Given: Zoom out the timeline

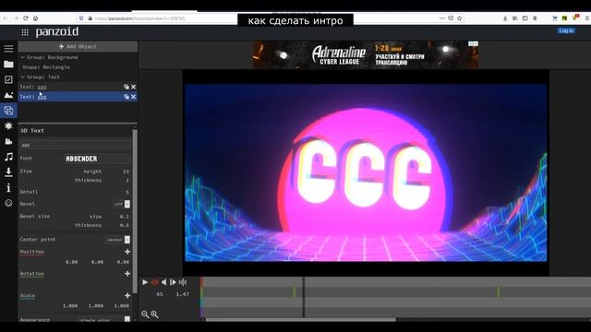Looking at the screenshot, I should pyautogui.click(x=145, y=314).
